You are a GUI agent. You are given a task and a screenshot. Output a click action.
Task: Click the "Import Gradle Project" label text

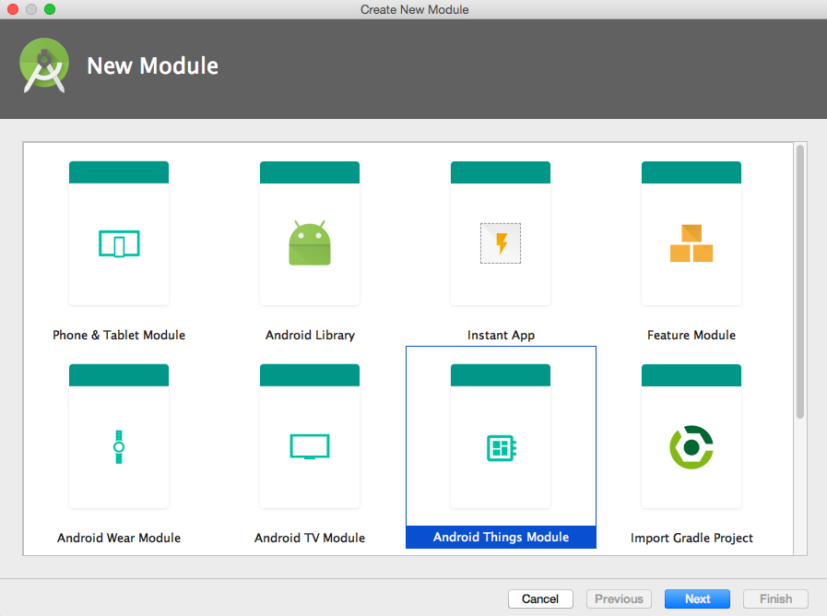[691, 538]
